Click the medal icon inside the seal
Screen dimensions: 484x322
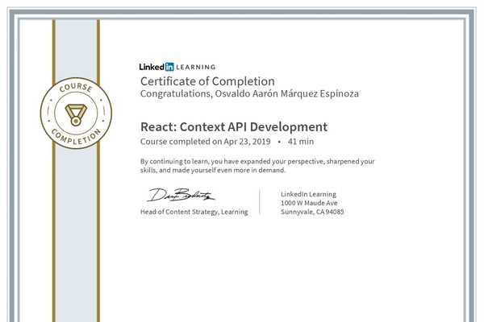tap(76, 115)
